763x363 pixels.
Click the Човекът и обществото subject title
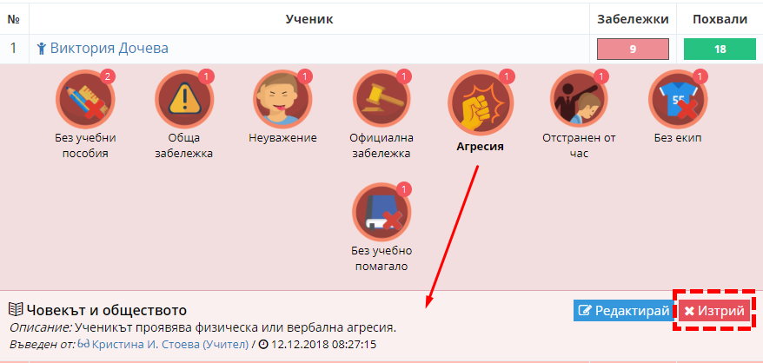point(107,310)
